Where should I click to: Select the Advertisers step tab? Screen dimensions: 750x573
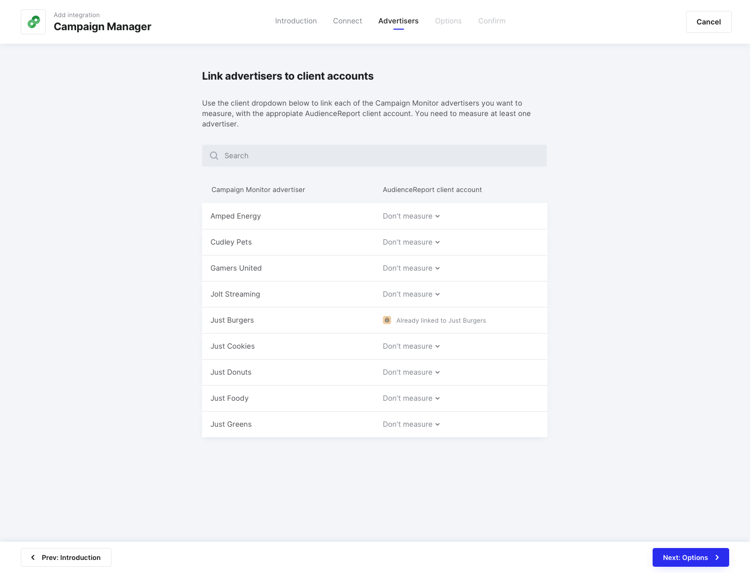(x=398, y=21)
